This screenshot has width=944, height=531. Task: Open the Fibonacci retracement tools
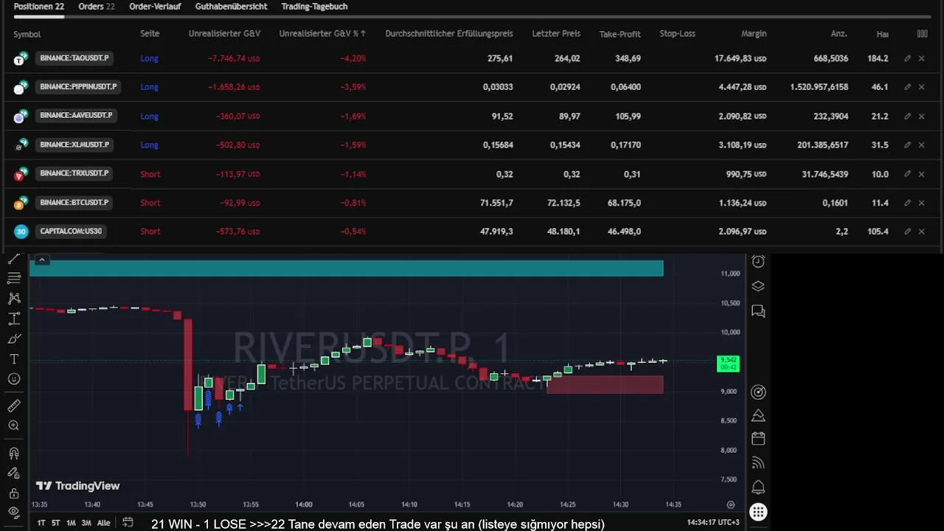pyautogui.click(x=14, y=279)
